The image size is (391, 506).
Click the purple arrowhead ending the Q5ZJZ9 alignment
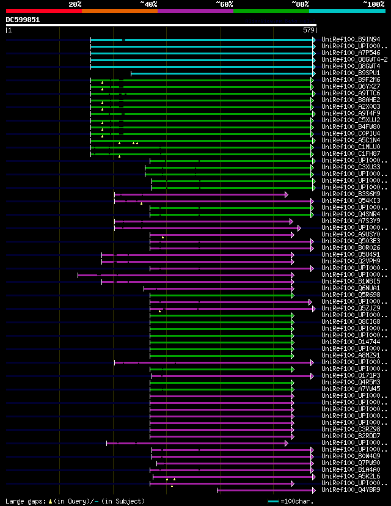(x=314, y=309)
